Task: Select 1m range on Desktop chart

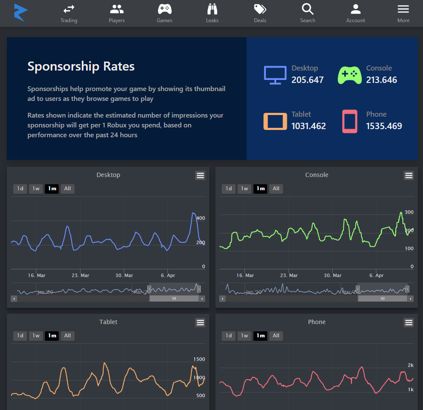Action: 52,189
